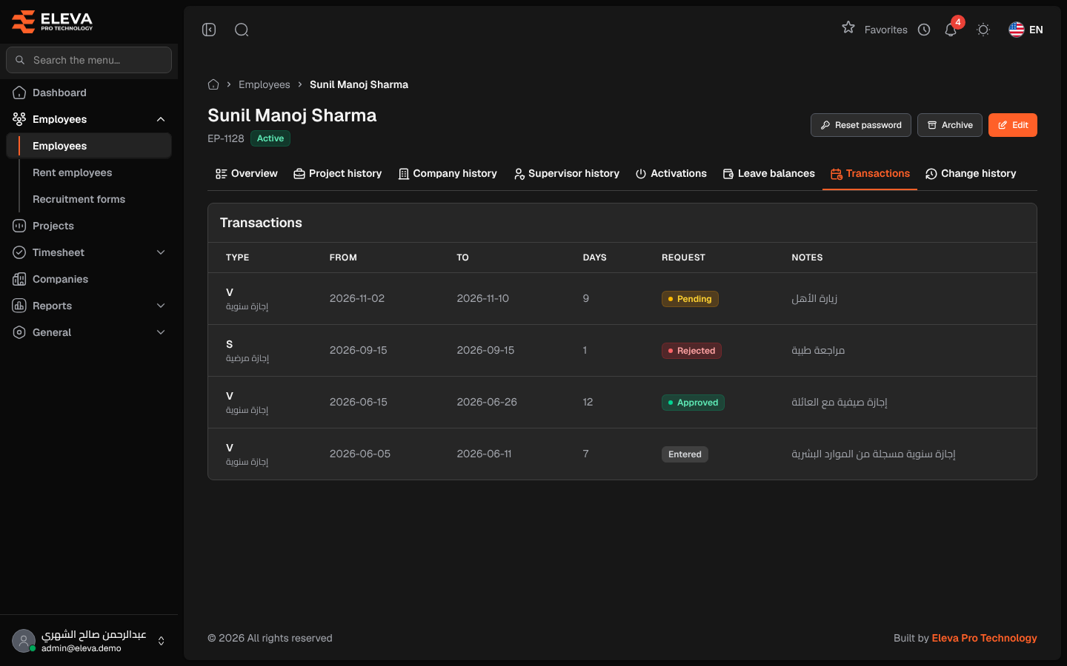Click the Employees group icon in sidebar
The image size is (1067, 666).
click(19, 119)
